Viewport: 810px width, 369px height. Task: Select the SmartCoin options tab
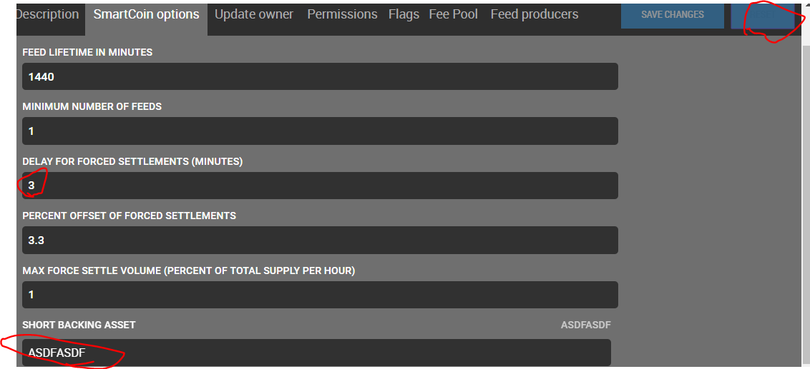(147, 14)
